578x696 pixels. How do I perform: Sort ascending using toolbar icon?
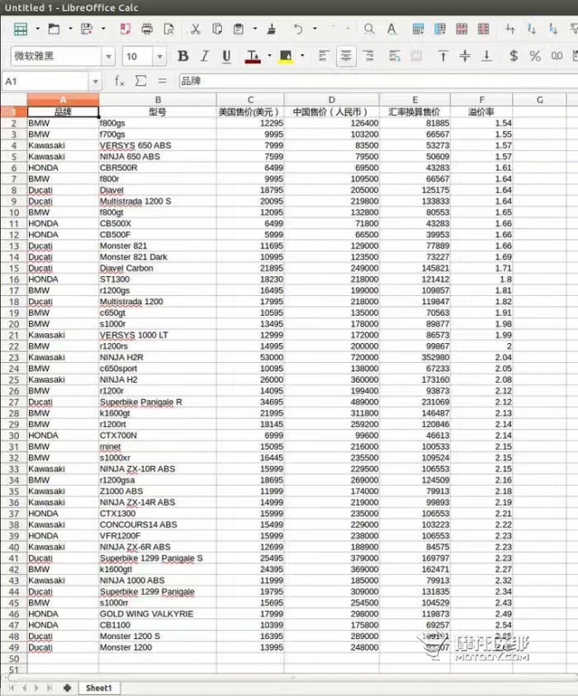532,29
